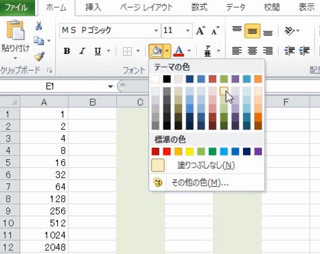Switch to the データ tab
Screen dimensions: 320x254
click(x=235, y=7)
